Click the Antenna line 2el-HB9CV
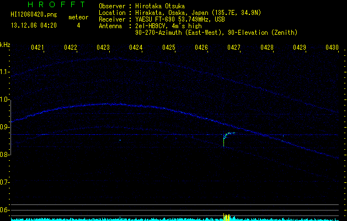The image size is (347, 221). [150, 26]
